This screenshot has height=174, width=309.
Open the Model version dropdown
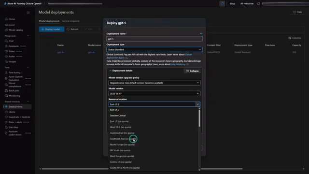point(154,93)
